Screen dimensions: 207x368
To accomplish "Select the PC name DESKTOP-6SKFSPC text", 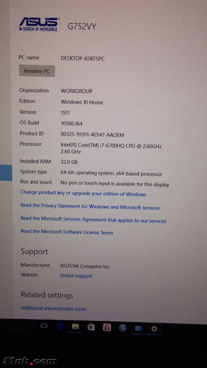I will pyautogui.click(x=83, y=59).
